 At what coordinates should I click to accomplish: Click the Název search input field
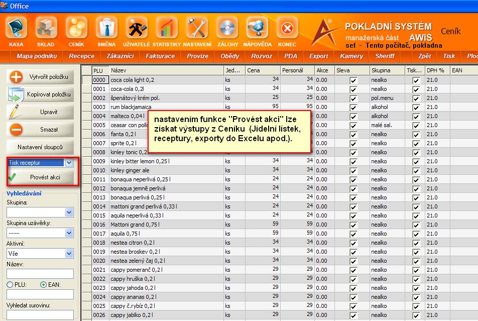[x=40, y=274]
